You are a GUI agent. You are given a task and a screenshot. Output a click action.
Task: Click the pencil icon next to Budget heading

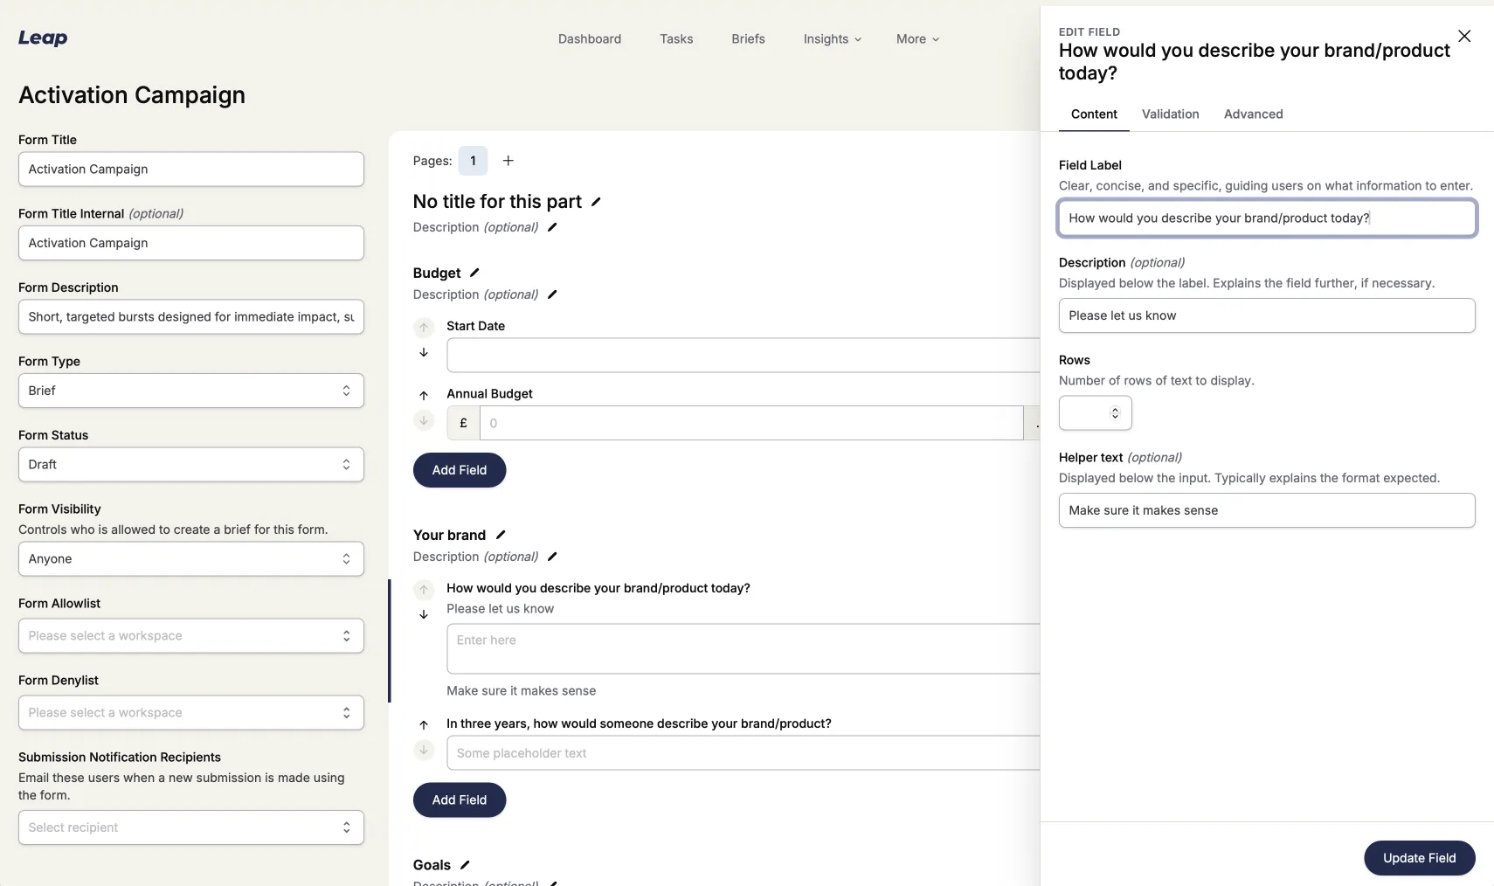coord(474,273)
